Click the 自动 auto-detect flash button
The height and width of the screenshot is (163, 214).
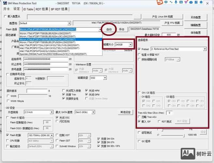[x=109, y=29]
